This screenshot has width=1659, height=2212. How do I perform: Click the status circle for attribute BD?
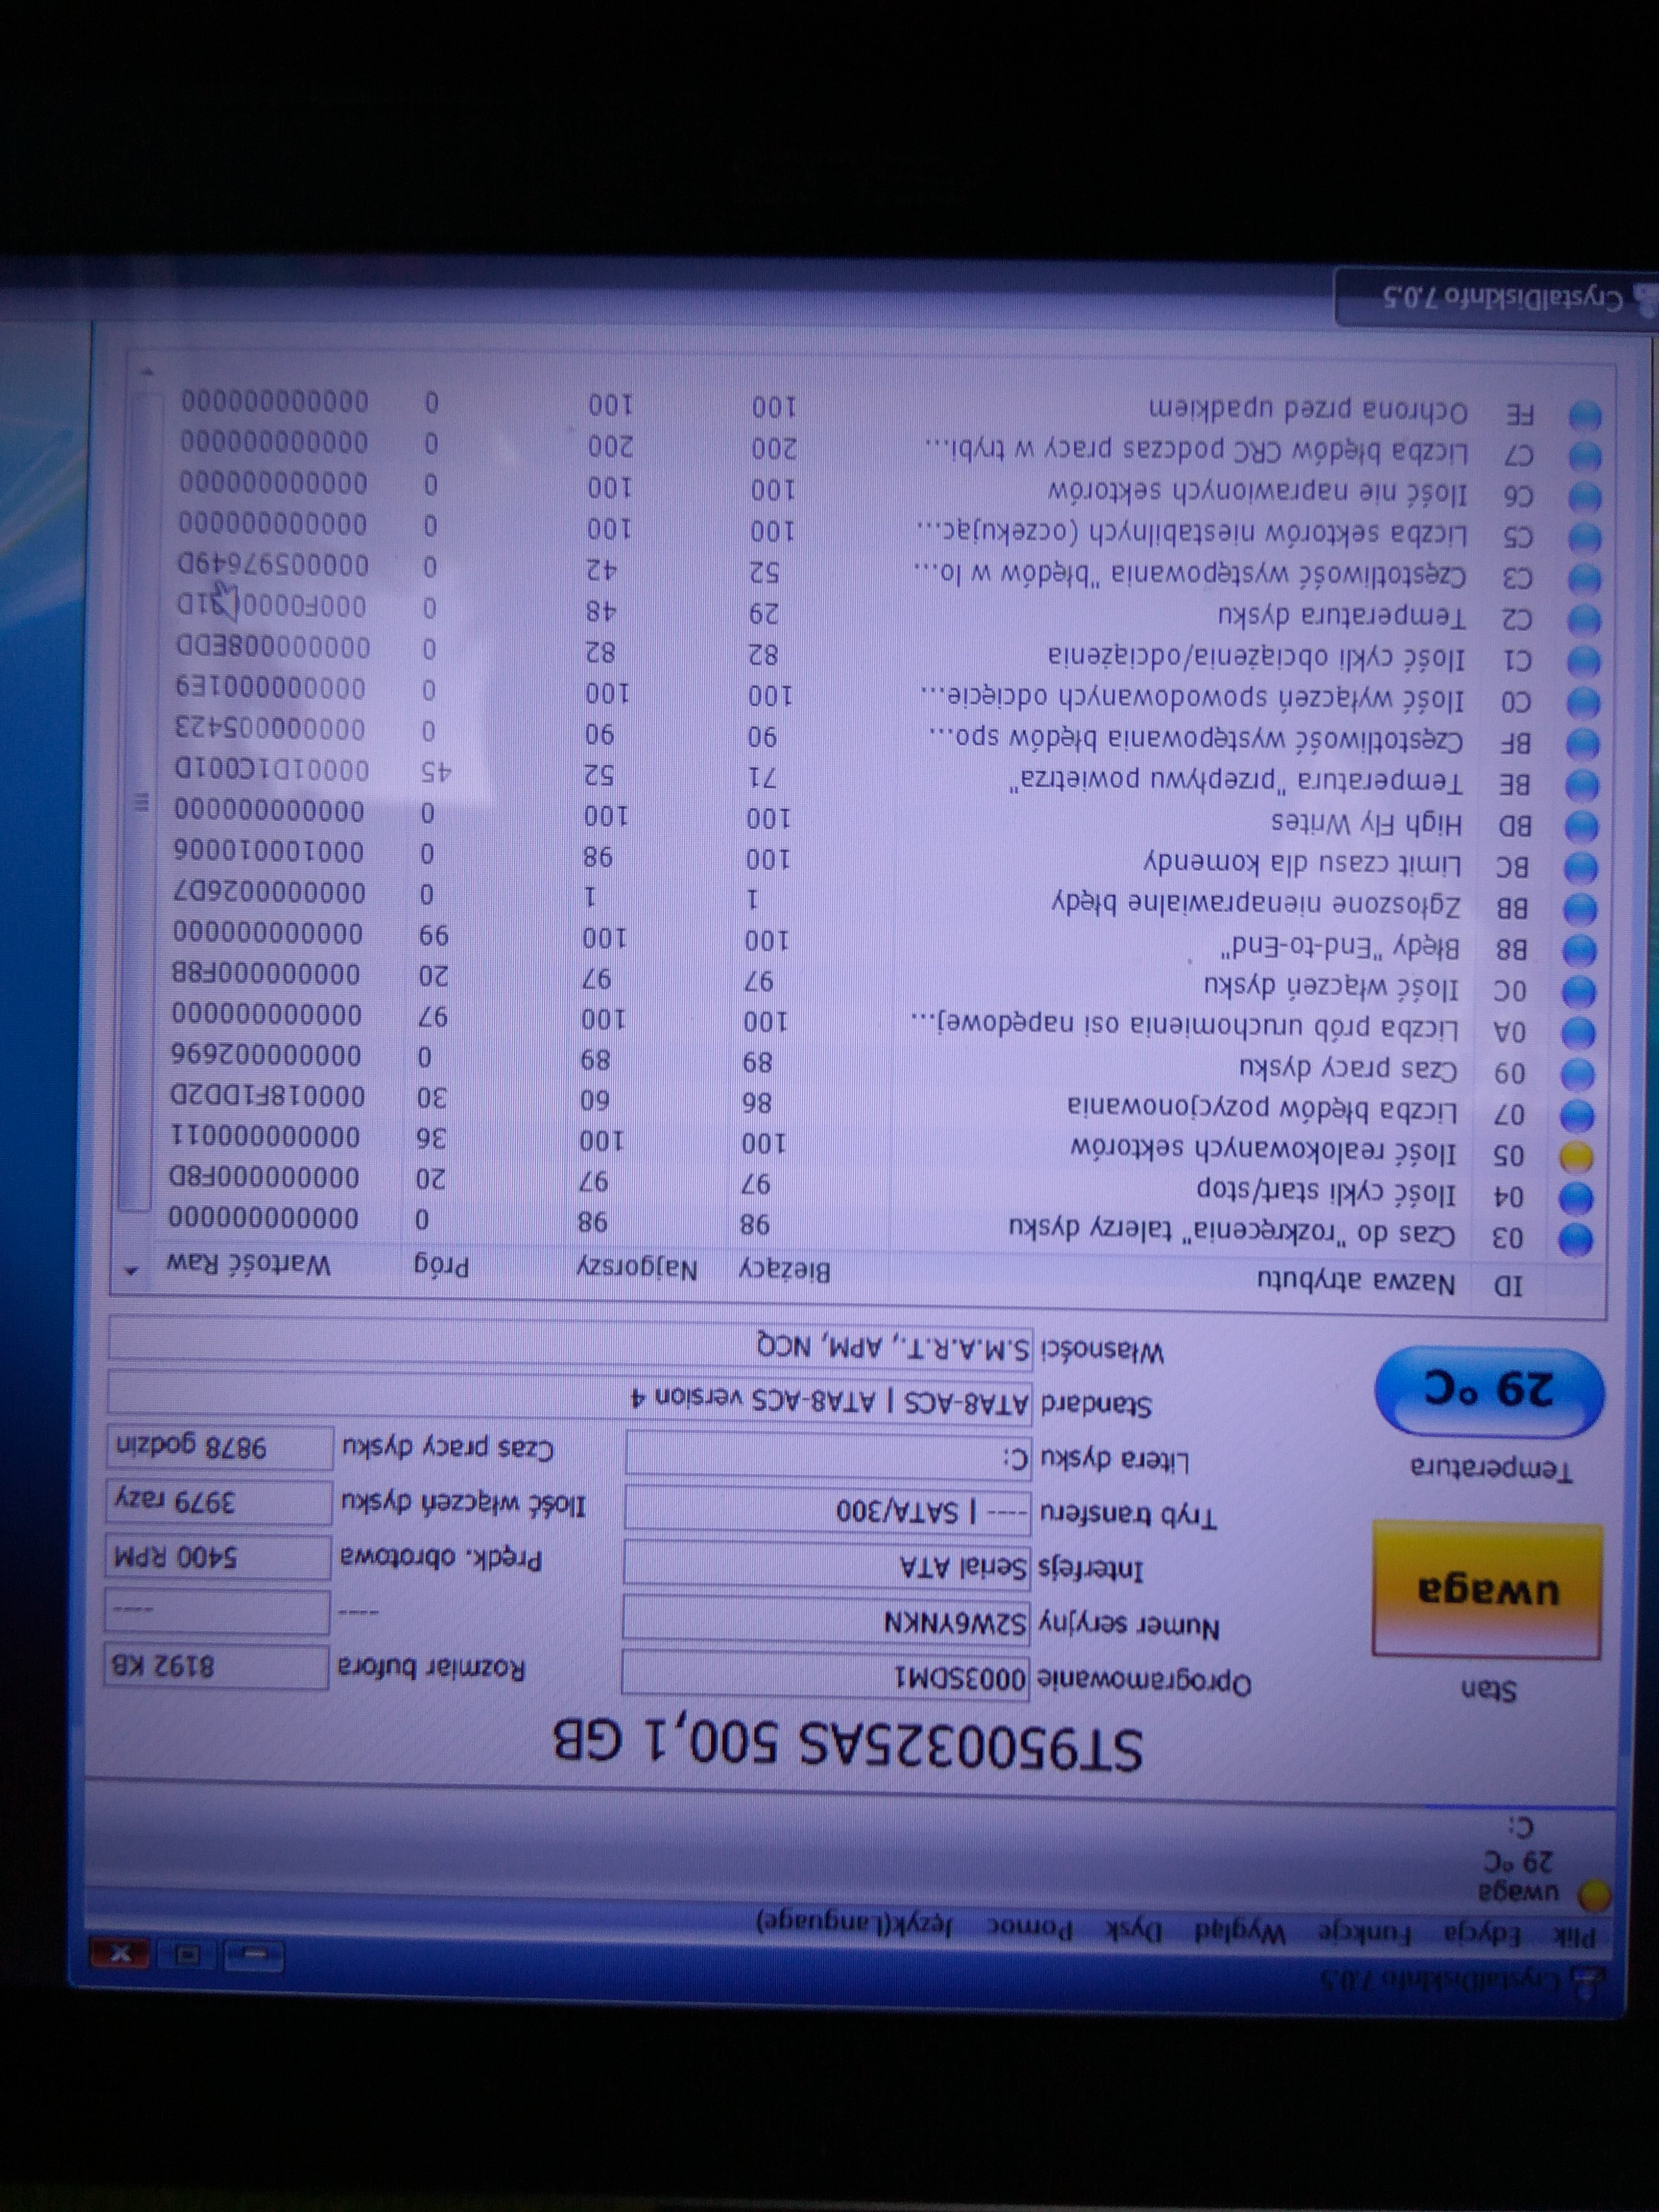1583,826
